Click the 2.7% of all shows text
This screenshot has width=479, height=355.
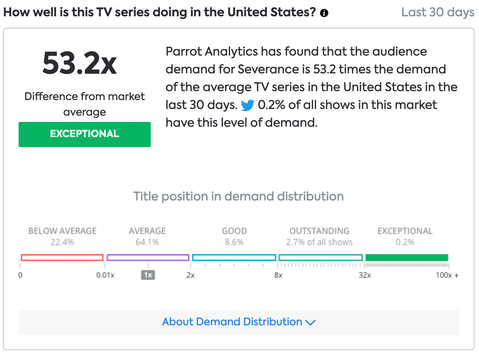coord(319,242)
